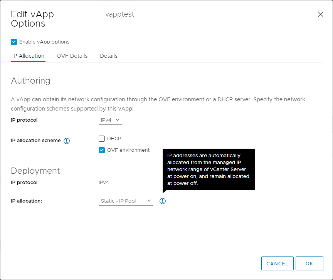Screen dimensions: 333x280
Task: Click the Edit vApp Options dialog title
Action: pyautogui.click(x=32, y=19)
